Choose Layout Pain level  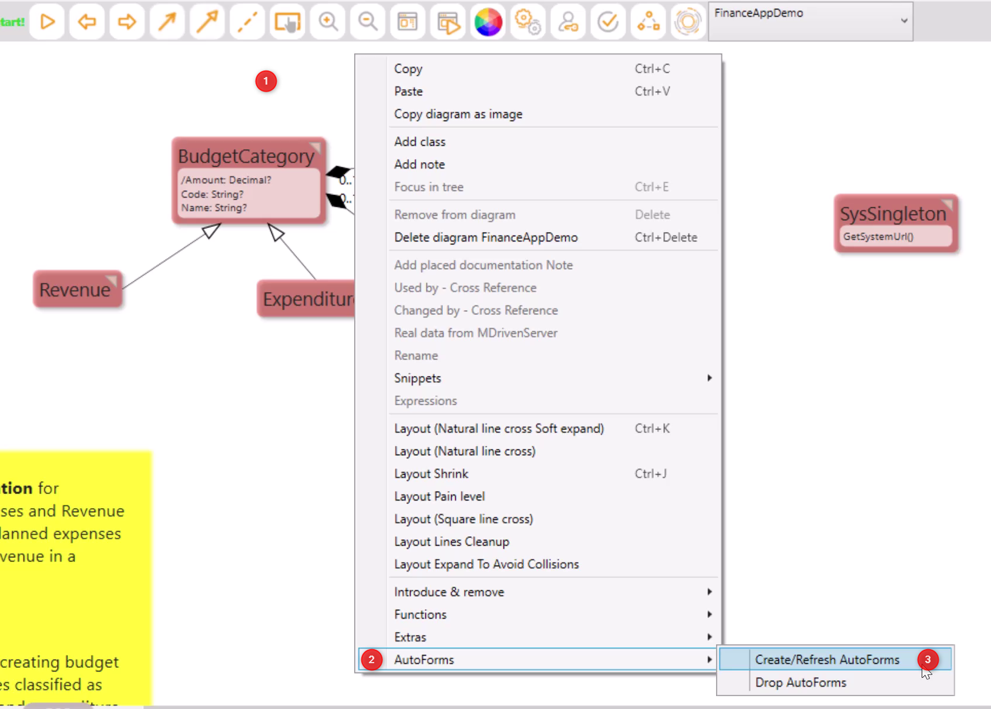(x=538, y=496)
